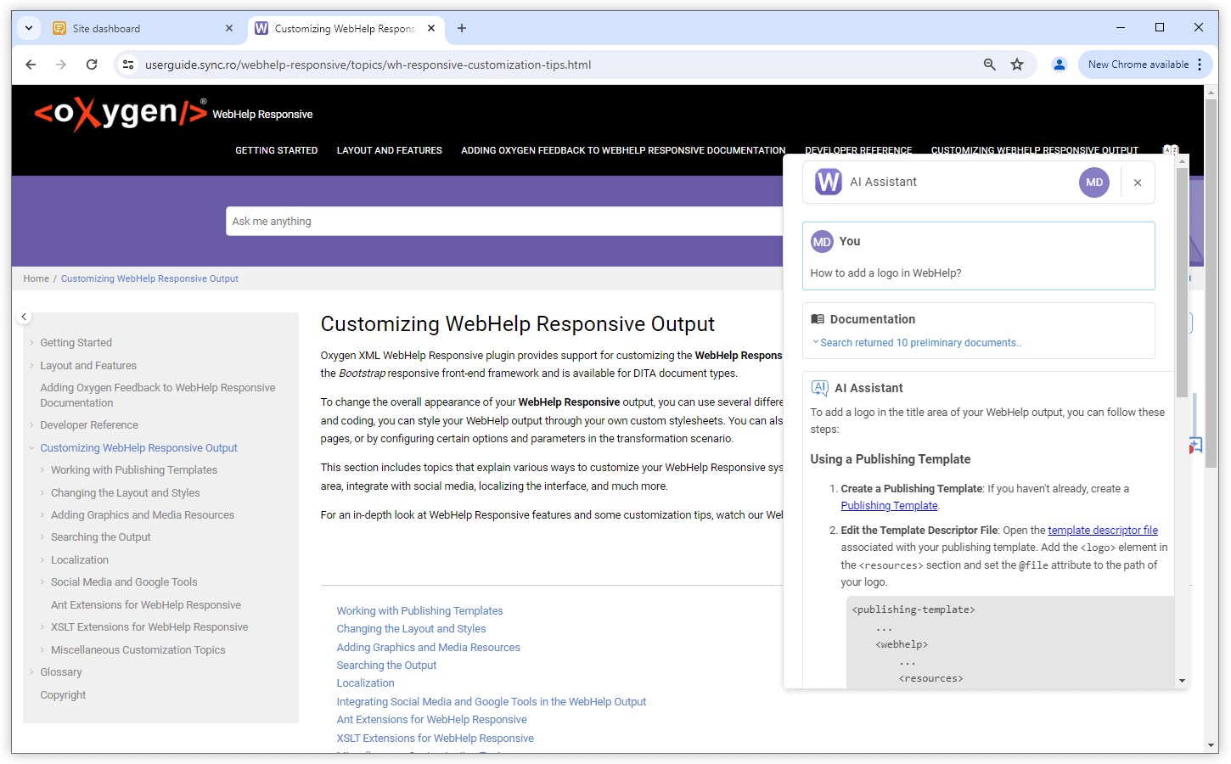The width and height of the screenshot is (1231, 764).
Task: Expand the Getting Started tree node
Action: coord(31,343)
